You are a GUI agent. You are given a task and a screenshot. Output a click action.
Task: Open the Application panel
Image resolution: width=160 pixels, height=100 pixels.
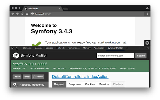[99, 48]
